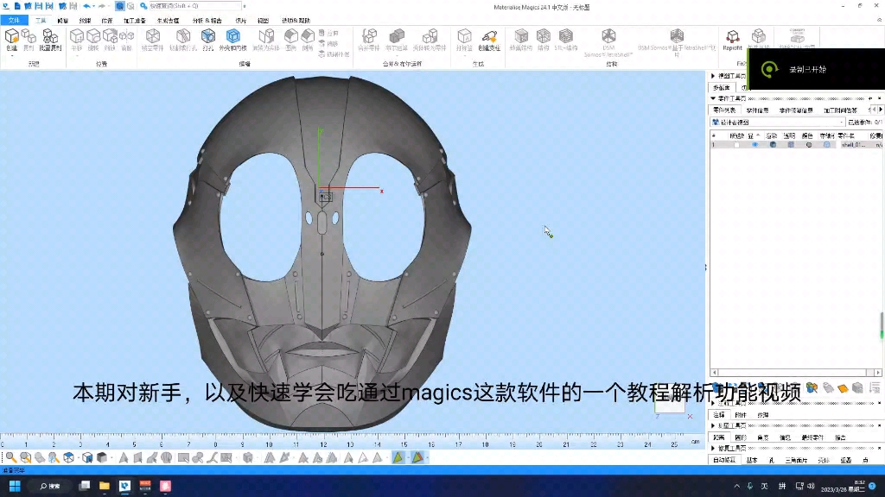Switch to the 零件信息 tab
The width and height of the screenshot is (885, 497).
click(x=757, y=110)
